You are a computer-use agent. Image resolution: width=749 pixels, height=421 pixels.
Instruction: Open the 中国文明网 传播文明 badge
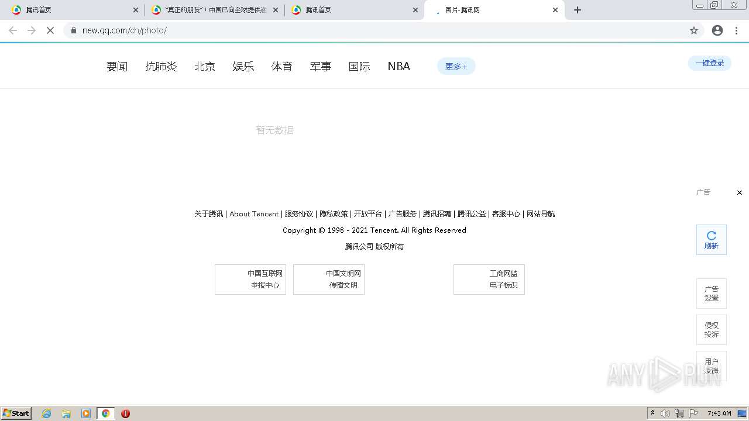pyautogui.click(x=329, y=279)
